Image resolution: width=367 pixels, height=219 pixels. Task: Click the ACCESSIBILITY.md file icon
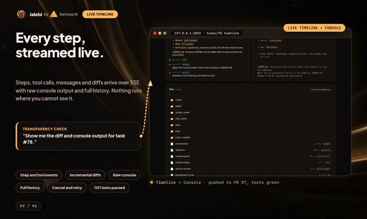point(172,175)
